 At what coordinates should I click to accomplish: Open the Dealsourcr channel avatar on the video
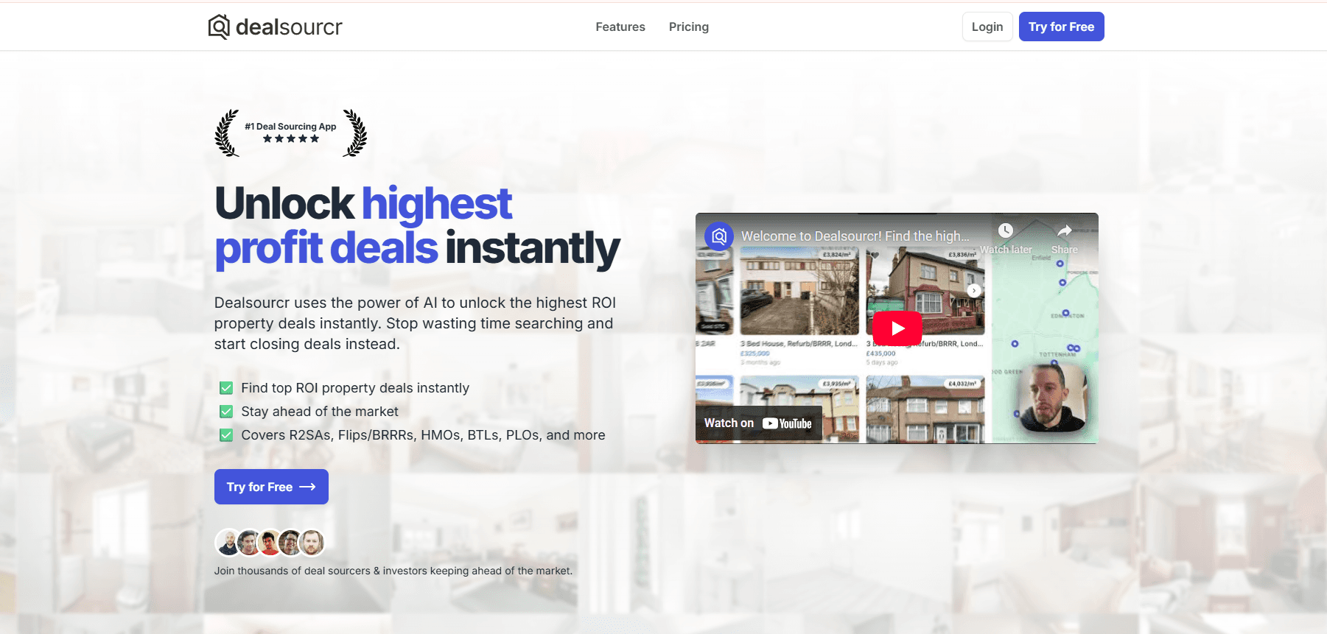[x=719, y=236]
